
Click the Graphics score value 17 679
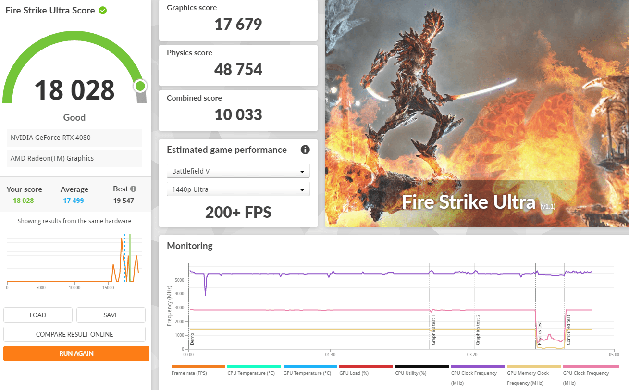(x=238, y=24)
